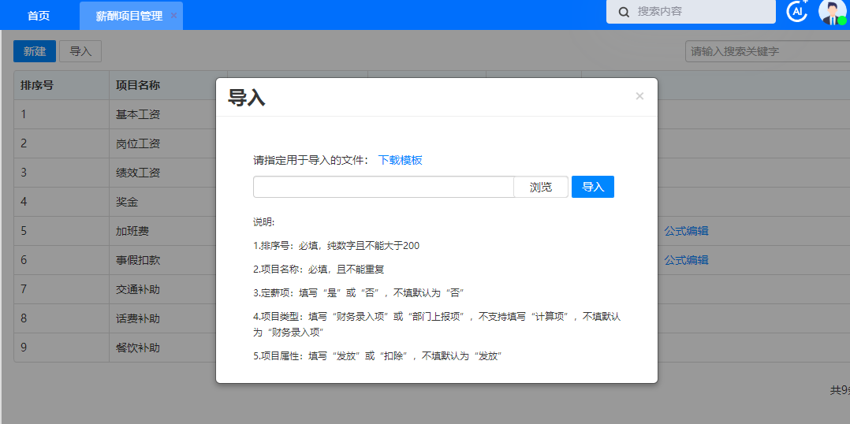The width and height of the screenshot is (850, 424).
Task: Click the magnifier icon in top search bar
Action: [x=624, y=12]
